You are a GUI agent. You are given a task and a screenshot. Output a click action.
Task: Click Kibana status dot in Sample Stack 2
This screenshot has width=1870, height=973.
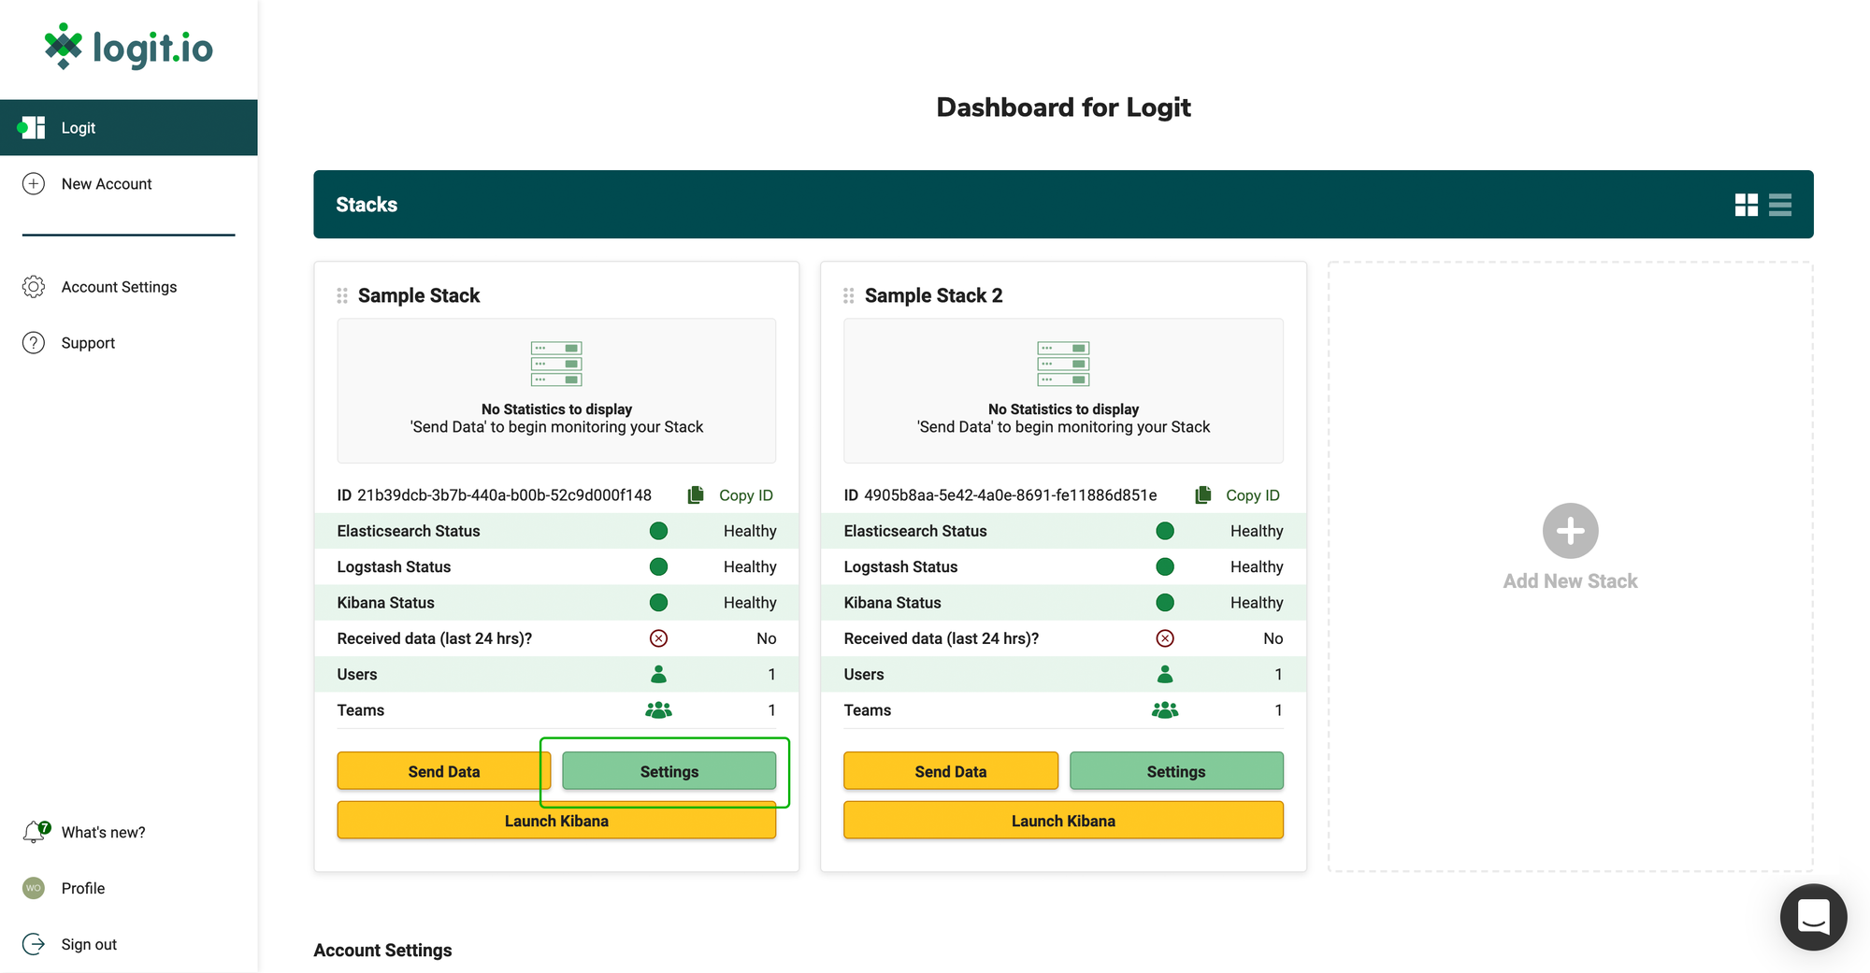(1165, 602)
